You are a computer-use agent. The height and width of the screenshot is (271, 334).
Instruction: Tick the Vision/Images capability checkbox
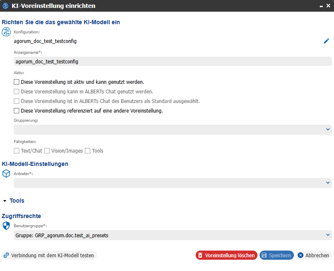coord(47,151)
